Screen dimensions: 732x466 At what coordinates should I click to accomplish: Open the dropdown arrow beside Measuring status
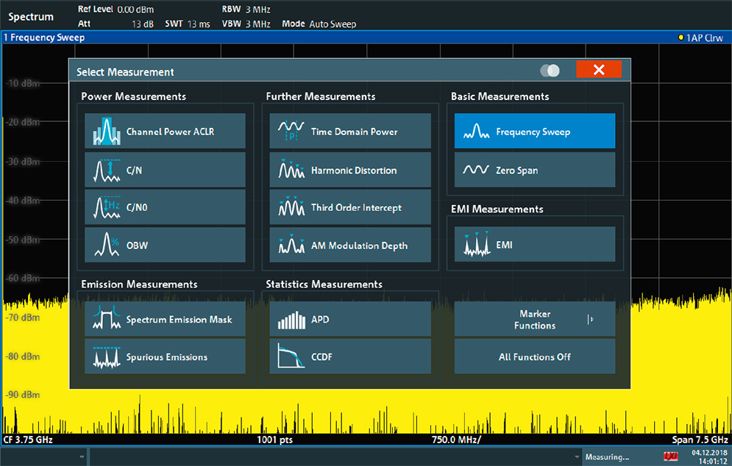pyautogui.click(x=577, y=456)
